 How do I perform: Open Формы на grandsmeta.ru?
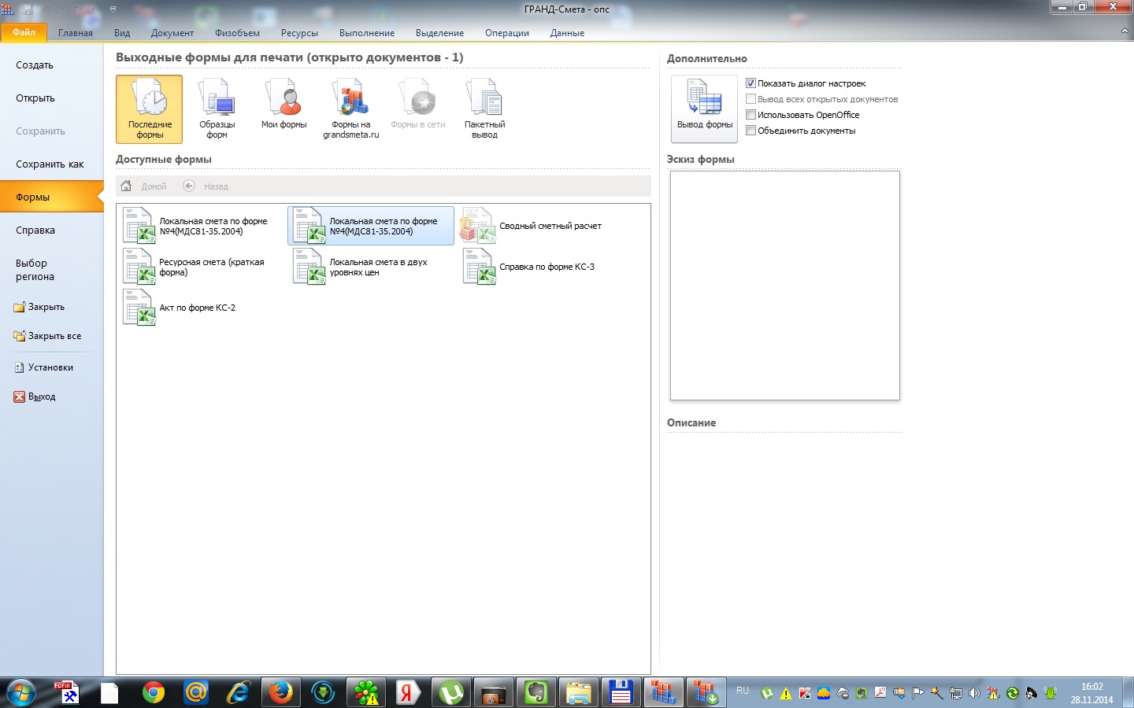(x=350, y=109)
